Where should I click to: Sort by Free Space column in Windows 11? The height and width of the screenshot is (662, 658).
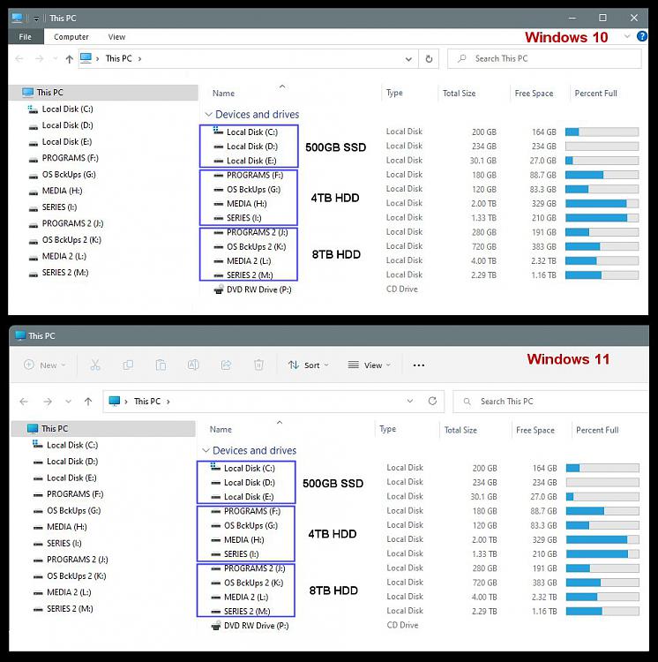pyautogui.click(x=535, y=430)
